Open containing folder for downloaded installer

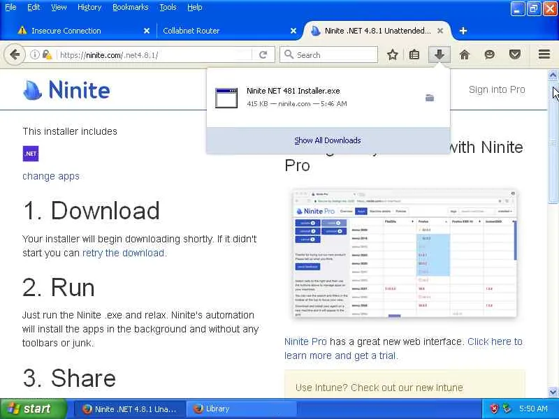click(x=430, y=98)
